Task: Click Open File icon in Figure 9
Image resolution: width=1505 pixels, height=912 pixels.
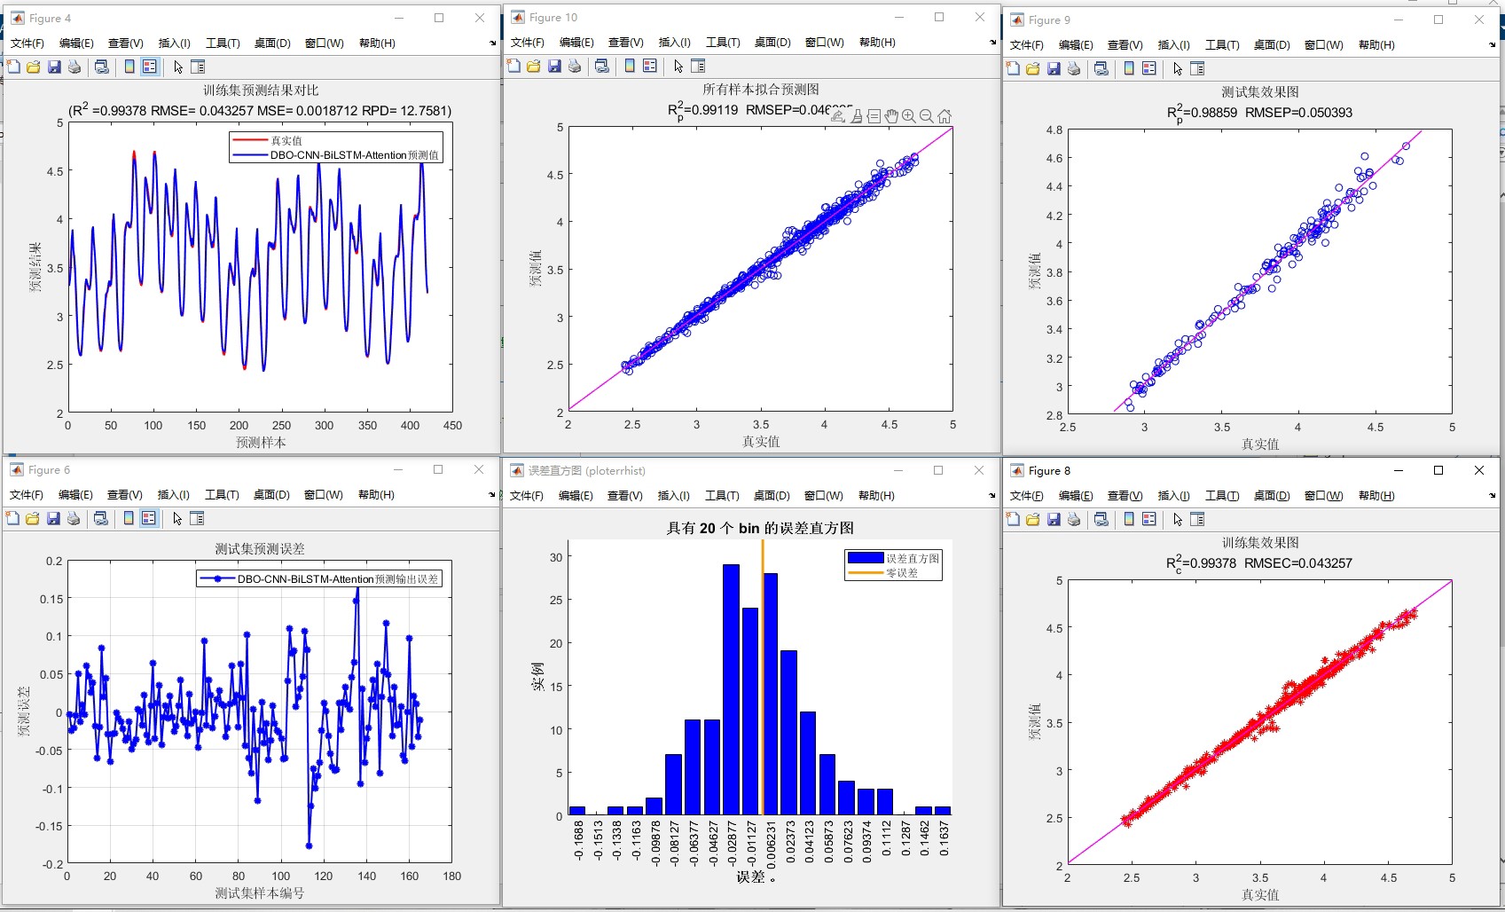Action: 1033,68
